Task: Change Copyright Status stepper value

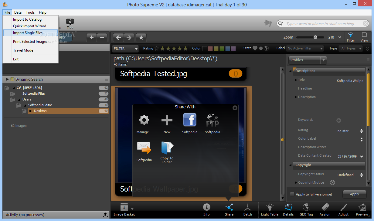Action: pos(362,175)
